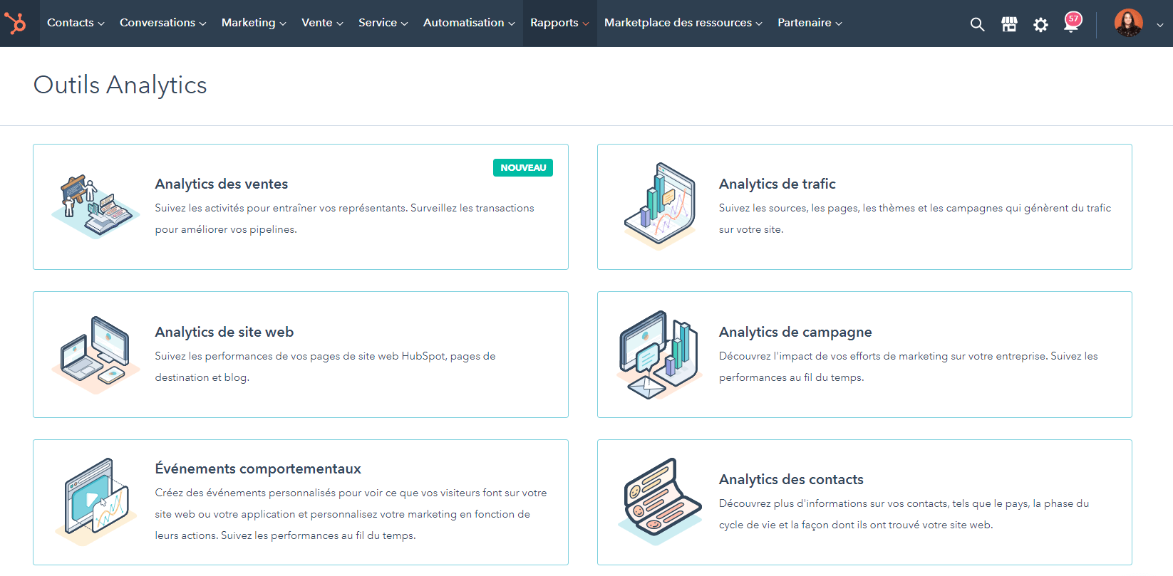1173x576 pixels.
Task: Open the Service navigation menu
Action: [x=383, y=23]
